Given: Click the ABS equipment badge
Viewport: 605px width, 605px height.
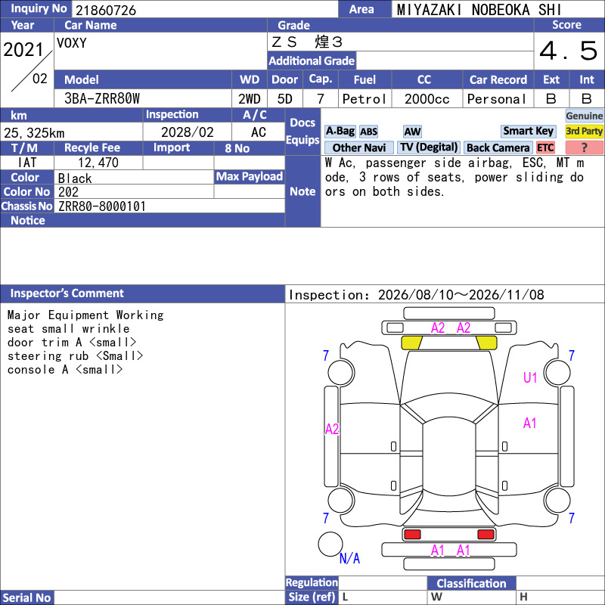Looking at the screenshot, I should pos(368,132).
